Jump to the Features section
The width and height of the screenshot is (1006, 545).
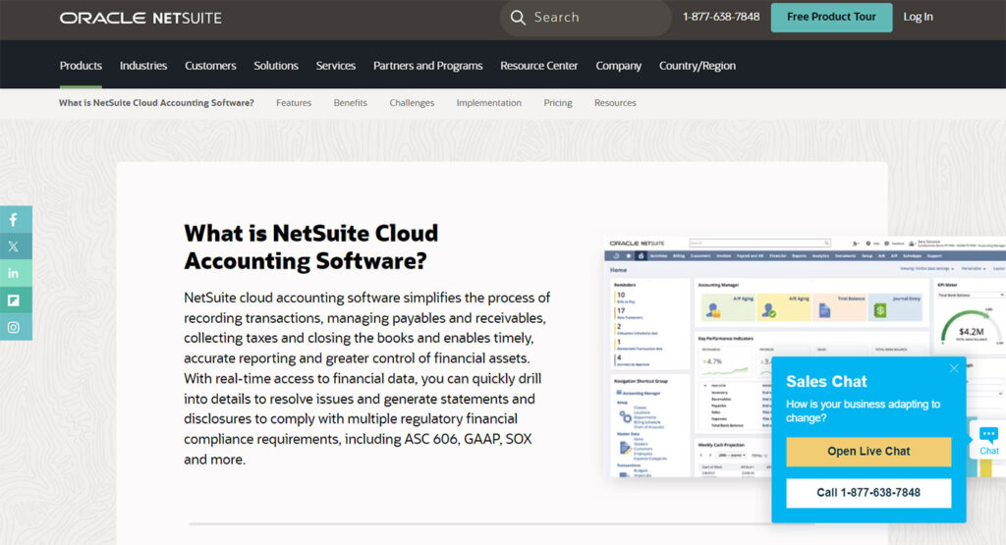pos(294,102)
